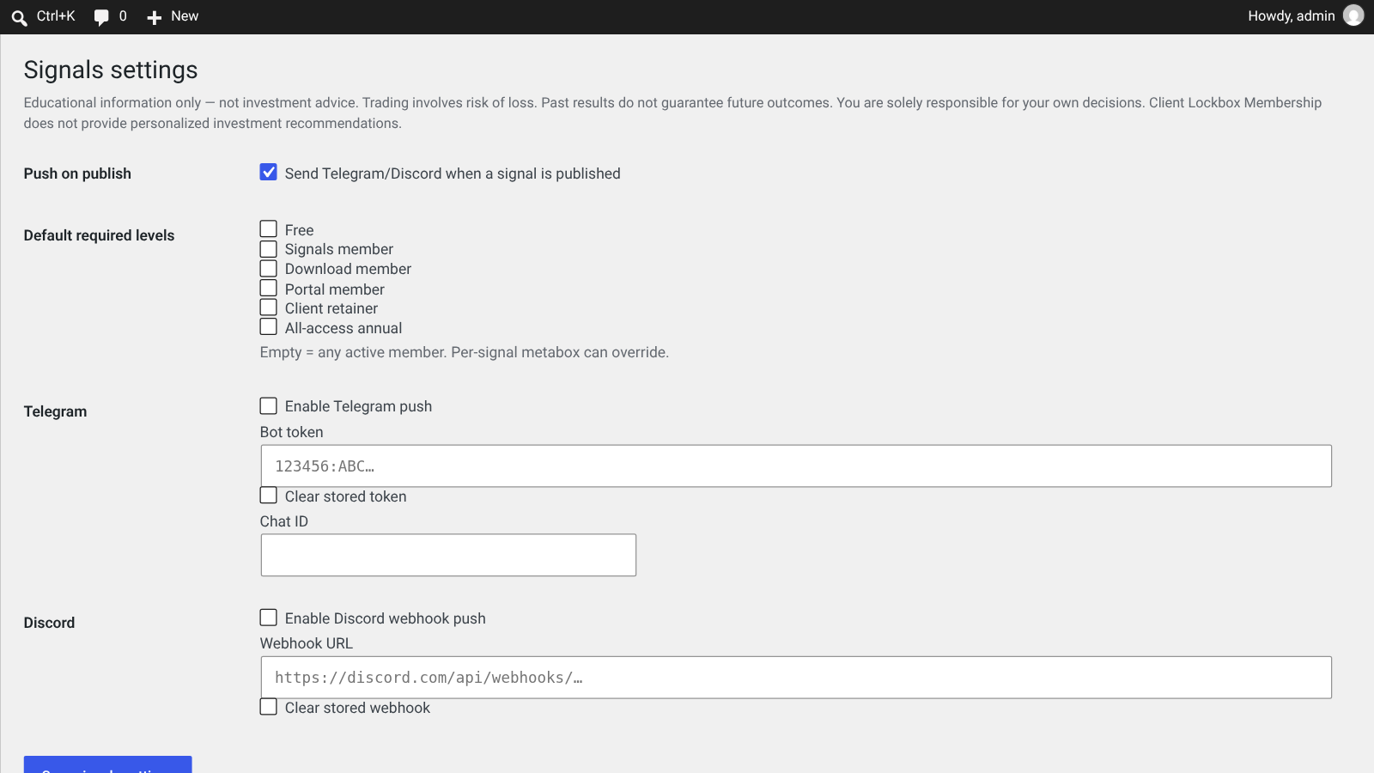Check the Signals member checkbox
1374x773 pixels.
(269, 248)
